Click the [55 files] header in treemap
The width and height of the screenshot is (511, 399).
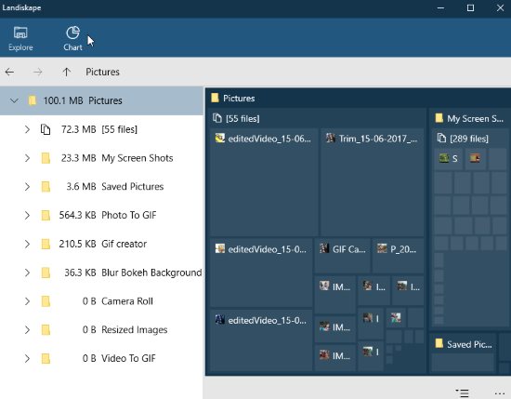[318, 118]
